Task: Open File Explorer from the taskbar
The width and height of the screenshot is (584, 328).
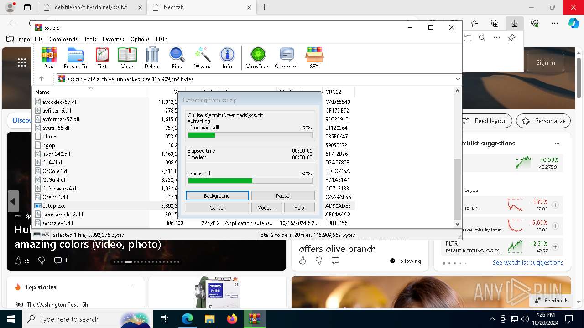Action: click(x=210, y=319)
